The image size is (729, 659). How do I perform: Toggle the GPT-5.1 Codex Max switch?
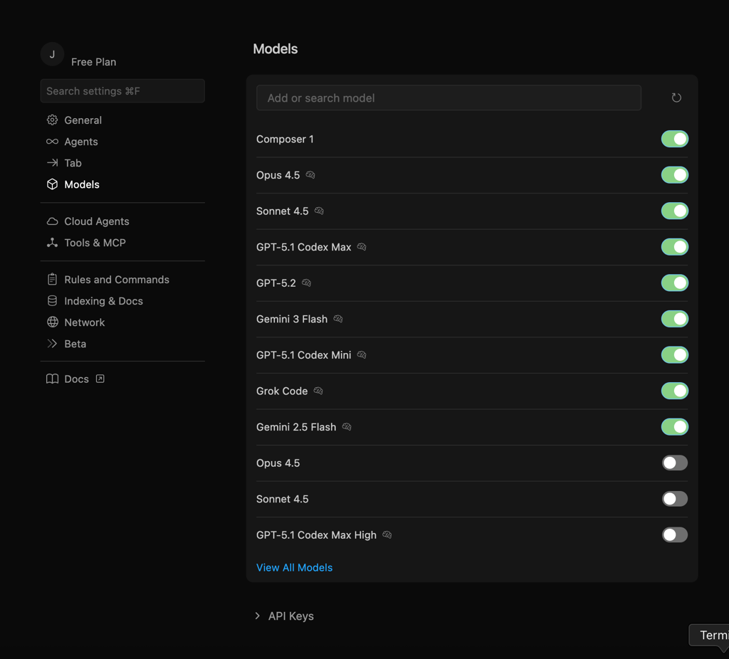click(x=675, y=247)
